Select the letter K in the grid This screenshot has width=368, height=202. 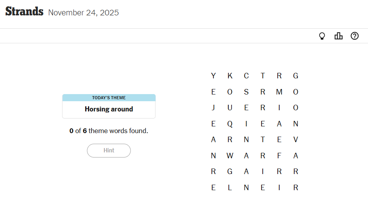(230, 76)
